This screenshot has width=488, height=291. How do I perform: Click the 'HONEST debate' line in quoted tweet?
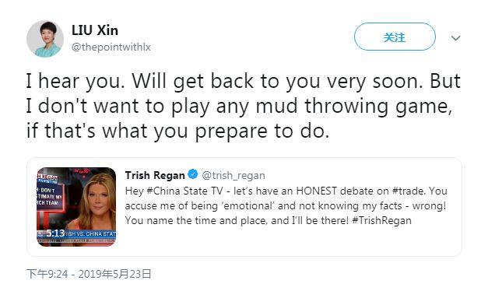pos(286,191)
